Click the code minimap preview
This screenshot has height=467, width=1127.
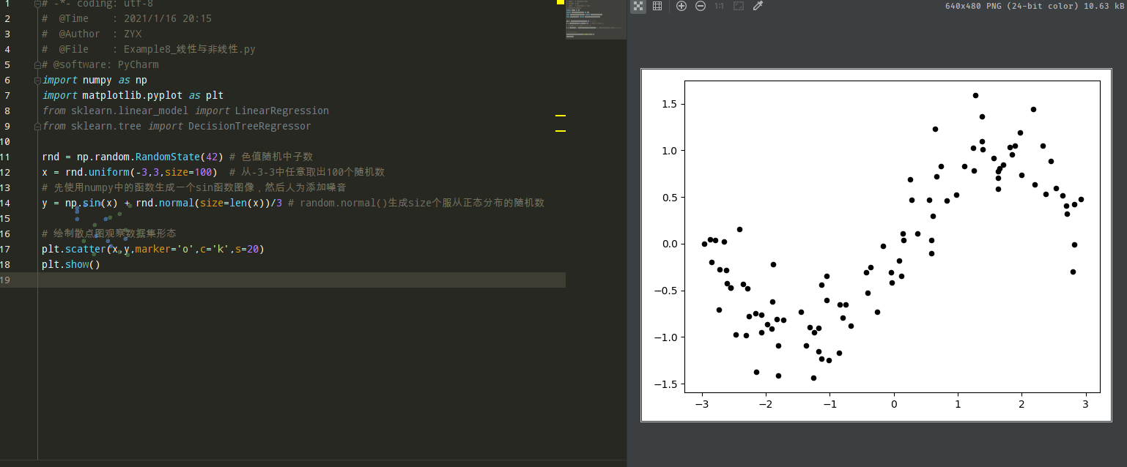596,20
